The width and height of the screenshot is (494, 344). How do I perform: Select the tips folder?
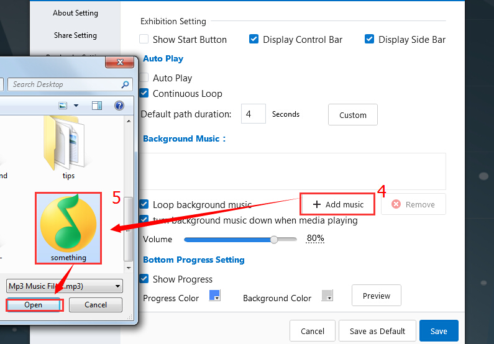coord(68,148)
